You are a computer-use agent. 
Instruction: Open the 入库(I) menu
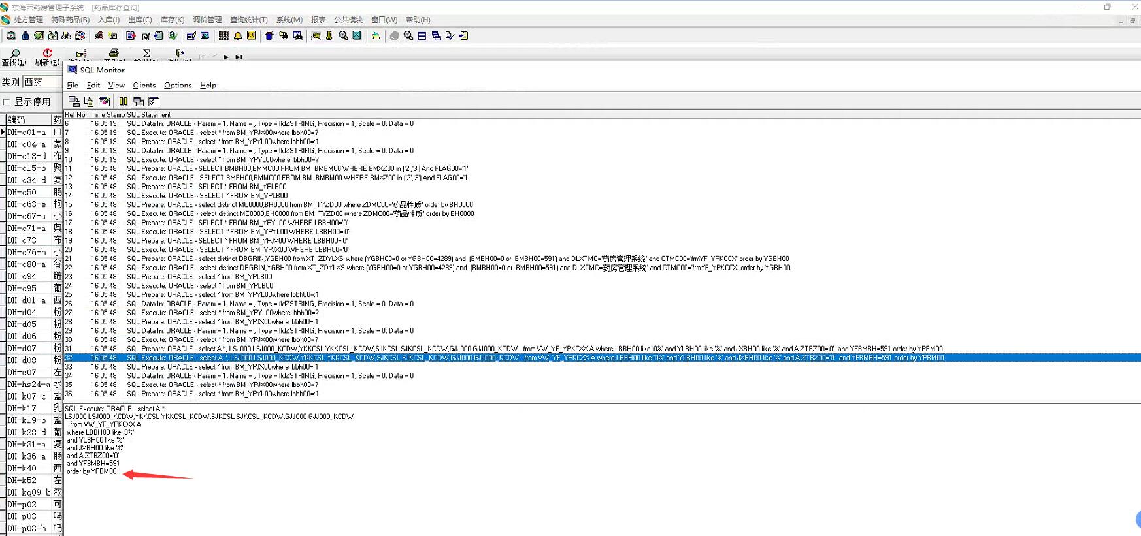pyautogui.click(x=109, y=20)
